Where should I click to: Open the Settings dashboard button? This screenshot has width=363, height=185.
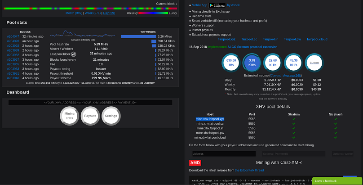111,116
